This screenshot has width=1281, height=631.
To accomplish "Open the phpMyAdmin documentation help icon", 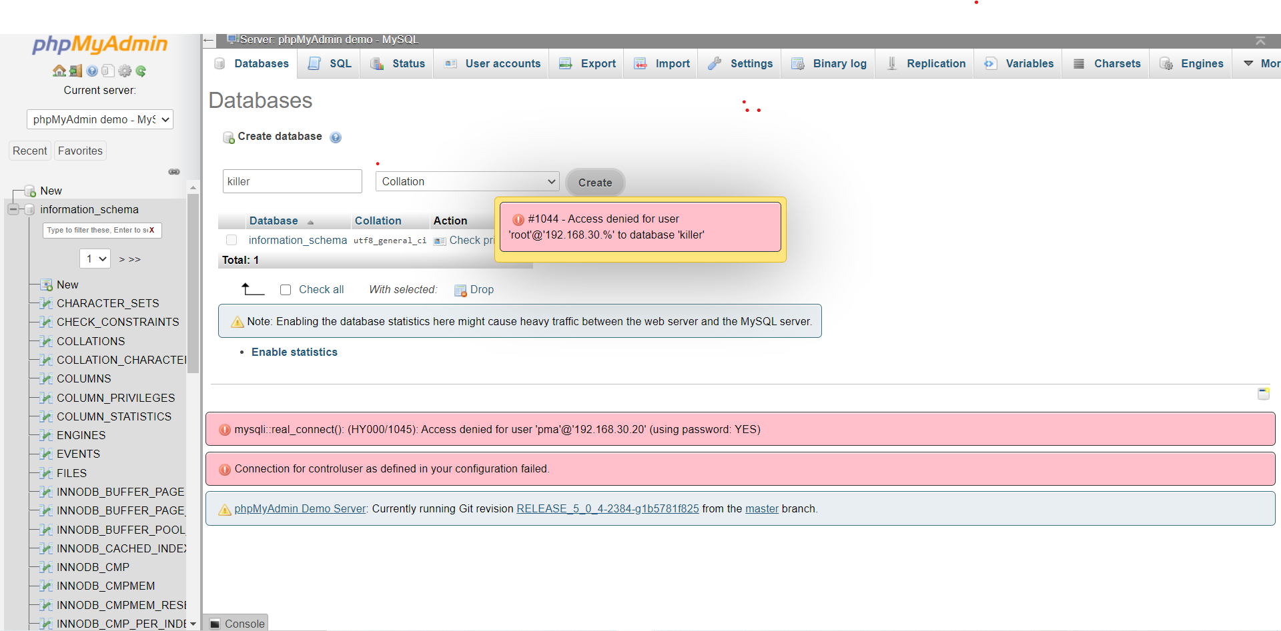I will pyautogui.click(x=92, y=71).
